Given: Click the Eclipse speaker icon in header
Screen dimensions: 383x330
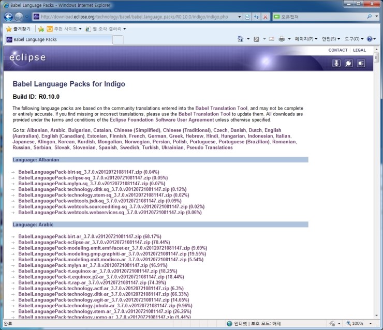Looking at the screenshot, I should pos(361,63).
